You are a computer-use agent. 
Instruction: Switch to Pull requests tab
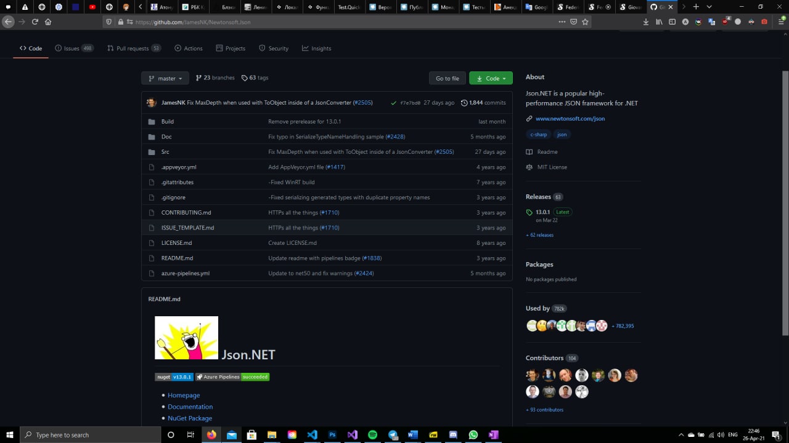click(134, 48)
